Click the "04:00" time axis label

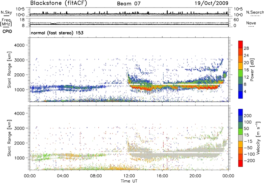[63, 176]
